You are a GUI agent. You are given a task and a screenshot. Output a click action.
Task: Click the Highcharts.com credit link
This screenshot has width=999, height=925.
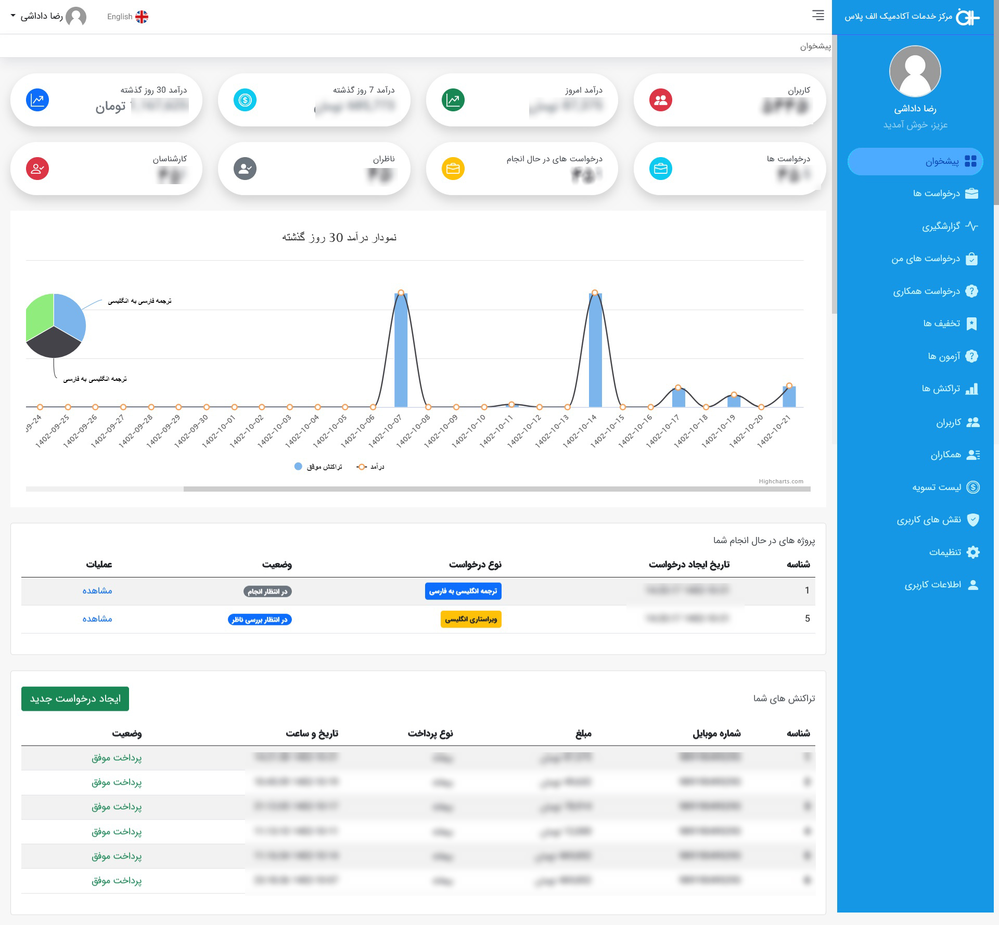pyautogui.click(x=781, y=481)
